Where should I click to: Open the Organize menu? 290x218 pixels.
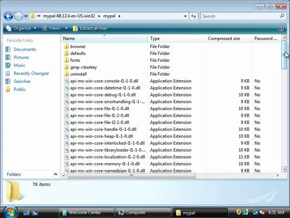(x=21, y=28)
